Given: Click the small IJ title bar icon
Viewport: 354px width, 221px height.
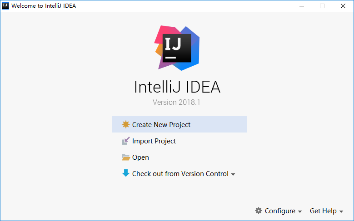Looking at the screenshot, I should coord(5,6).
